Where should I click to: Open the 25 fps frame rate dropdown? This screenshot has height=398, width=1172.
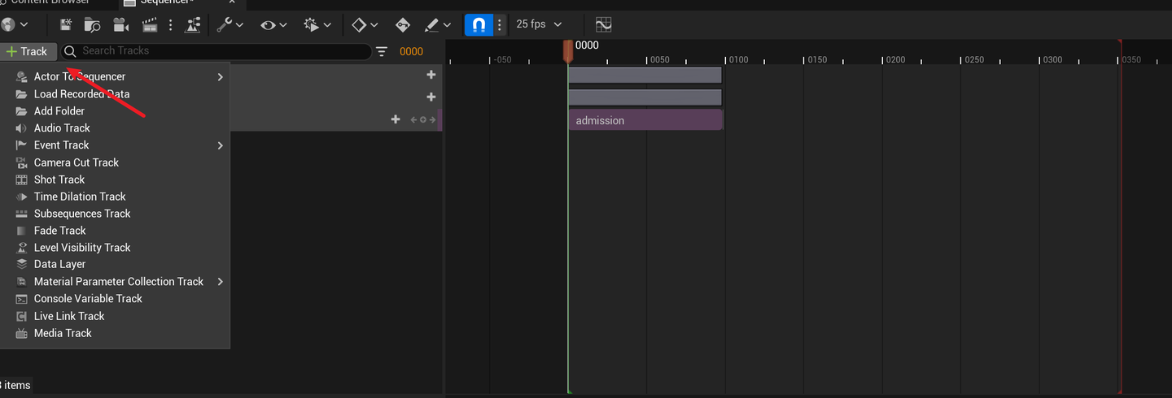point(538,24)
